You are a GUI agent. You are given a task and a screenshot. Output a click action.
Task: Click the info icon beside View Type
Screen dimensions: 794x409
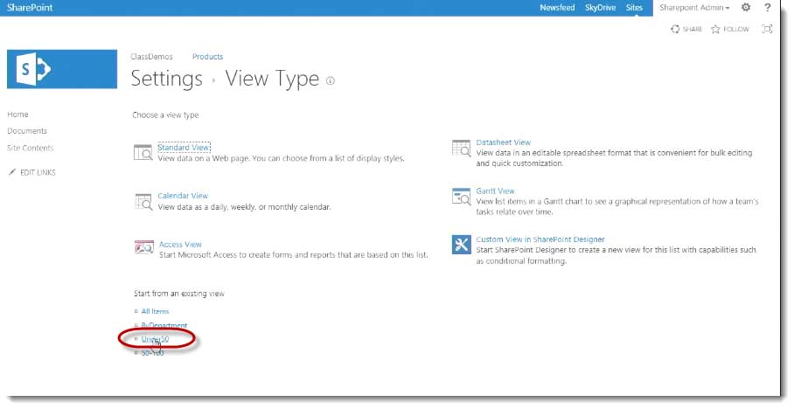[331, 80]
